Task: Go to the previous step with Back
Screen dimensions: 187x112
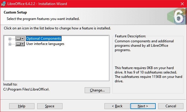Action: pyautogui.click(x=117, y=106)
